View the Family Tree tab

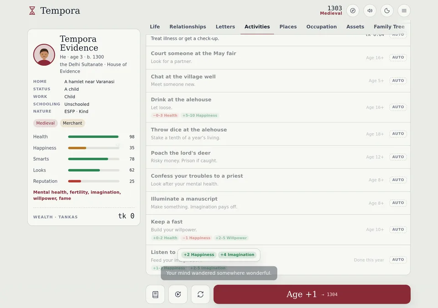(389, 27)
